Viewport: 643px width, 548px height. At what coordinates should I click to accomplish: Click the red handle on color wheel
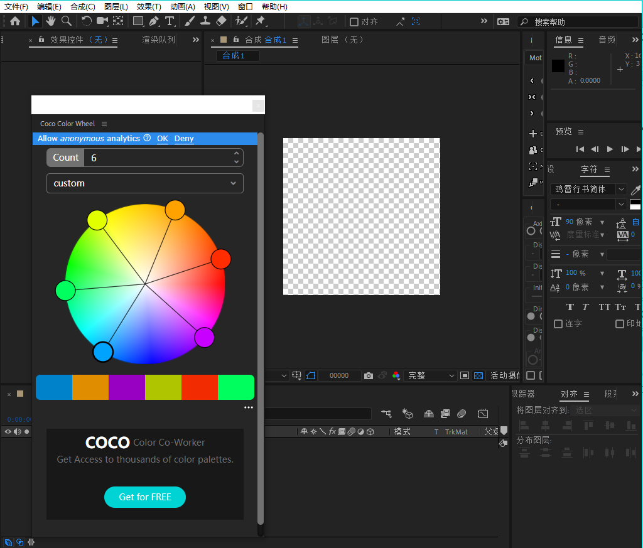coord(221,259)
